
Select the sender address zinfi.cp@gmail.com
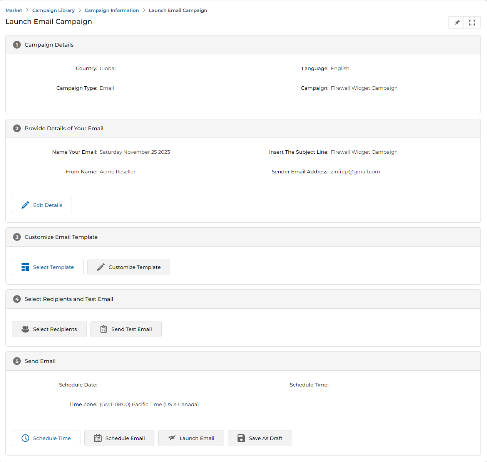click(355, 172)
